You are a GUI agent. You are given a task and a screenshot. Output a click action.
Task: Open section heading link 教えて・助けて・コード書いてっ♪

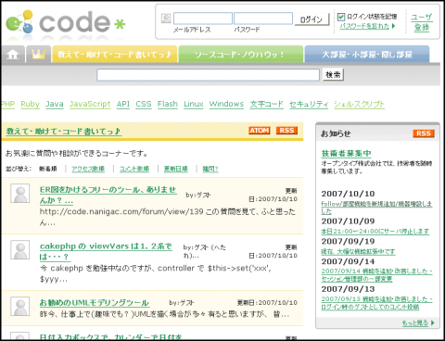click(63, 132)
